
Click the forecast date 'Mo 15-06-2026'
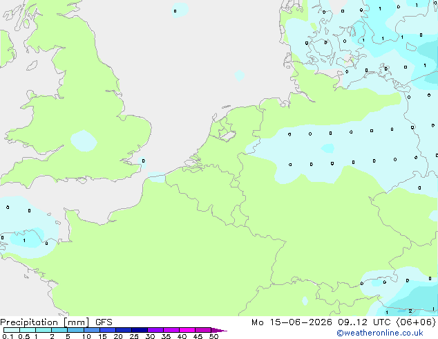[292, 322]
